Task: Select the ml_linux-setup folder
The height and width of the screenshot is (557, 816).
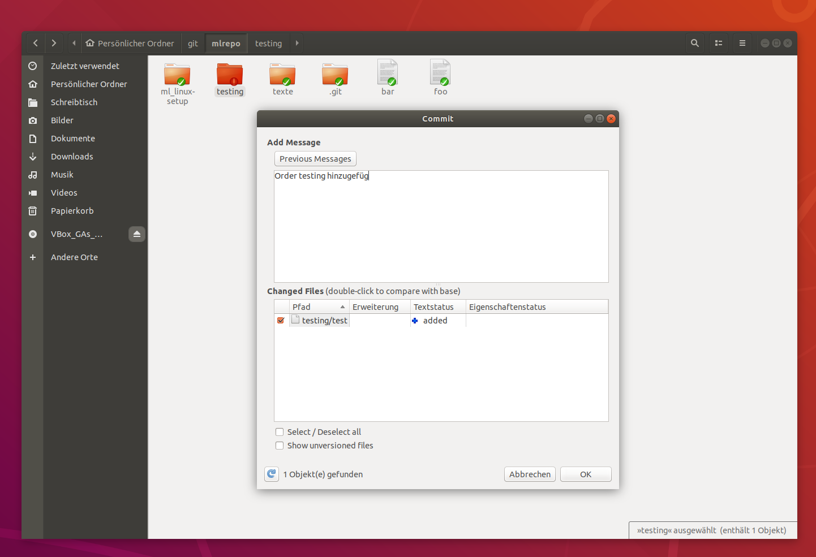Action: click(177, 75)
